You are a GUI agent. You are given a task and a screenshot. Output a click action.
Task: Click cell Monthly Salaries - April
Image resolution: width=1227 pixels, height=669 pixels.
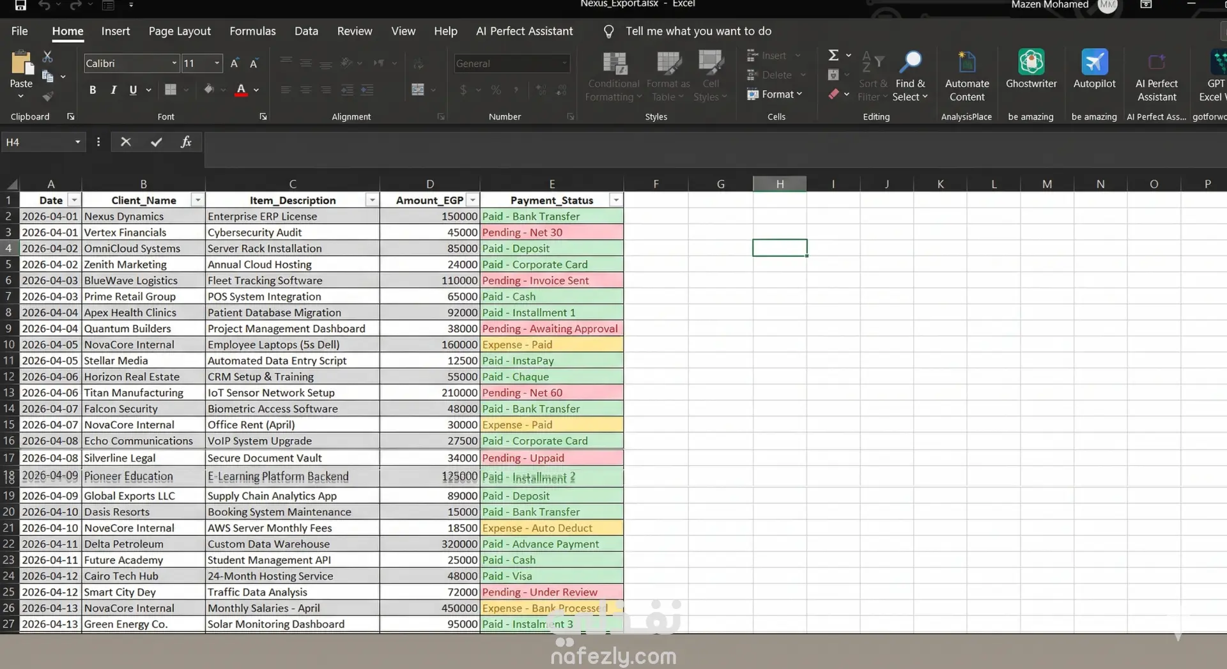(292, 608)
